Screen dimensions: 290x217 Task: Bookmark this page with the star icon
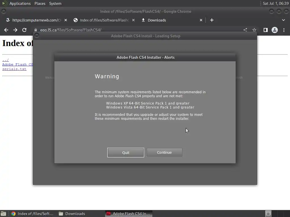point(254,30)
